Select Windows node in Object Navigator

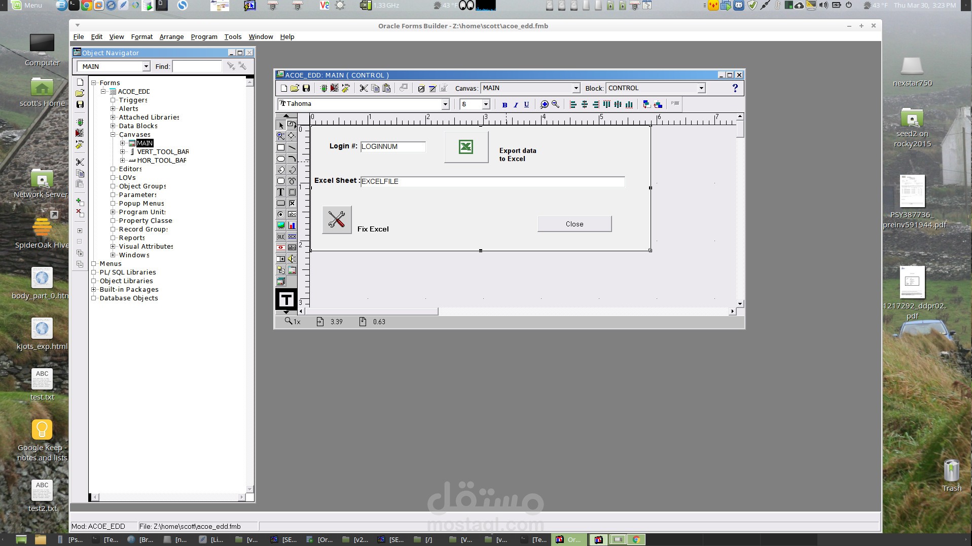click(x=134, y=255)
